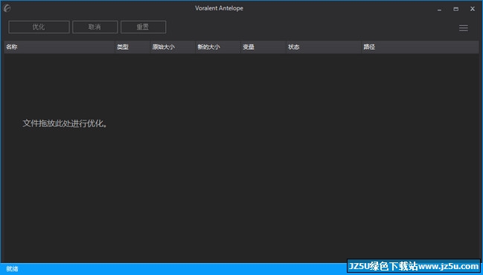Click the Voralent Antelope title text
This screenshot has height=275, width=483.
(219, 8)
